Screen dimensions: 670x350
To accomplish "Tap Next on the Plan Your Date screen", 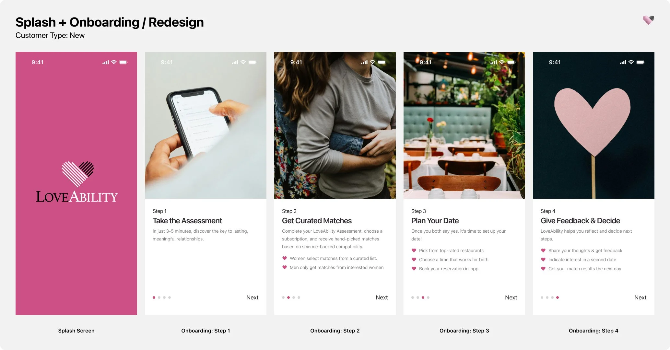I will click(x=511, y=297).
